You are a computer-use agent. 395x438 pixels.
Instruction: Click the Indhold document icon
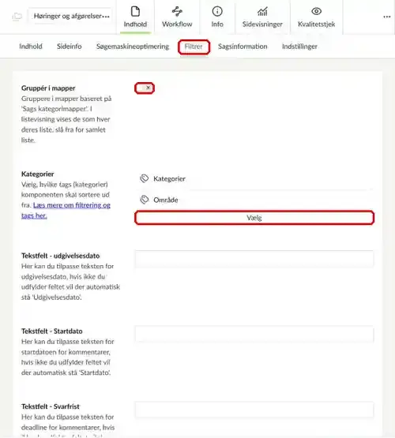point(135,12)
